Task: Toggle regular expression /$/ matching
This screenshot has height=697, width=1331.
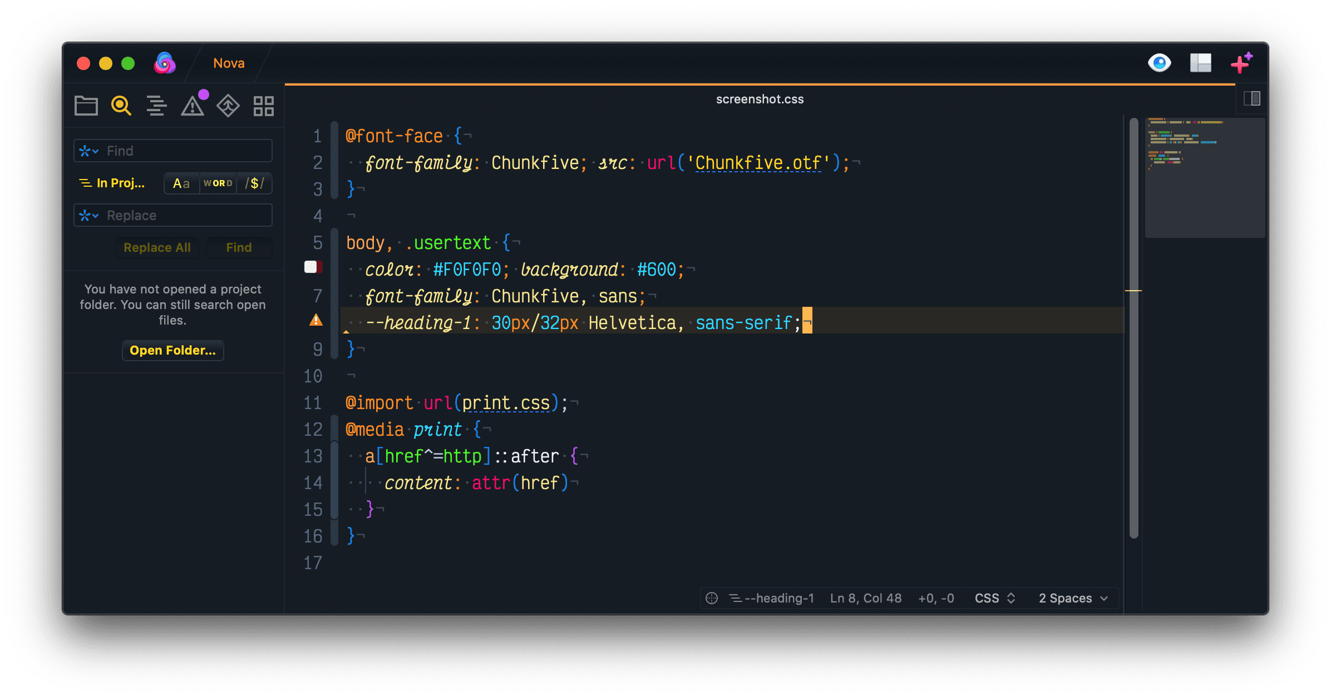Action: 254,183
